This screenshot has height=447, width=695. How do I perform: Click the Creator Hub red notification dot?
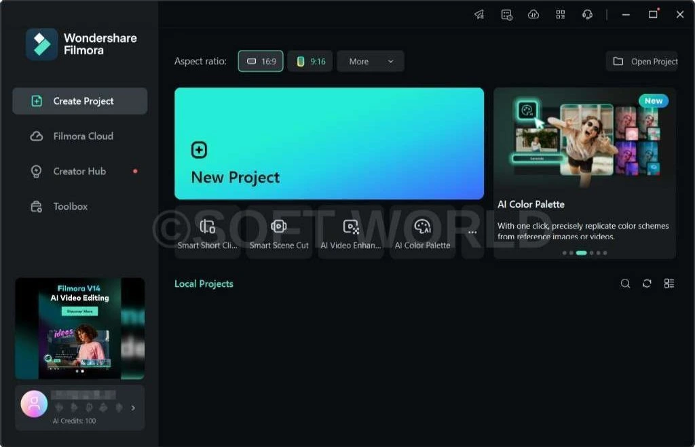coord(135,171)
